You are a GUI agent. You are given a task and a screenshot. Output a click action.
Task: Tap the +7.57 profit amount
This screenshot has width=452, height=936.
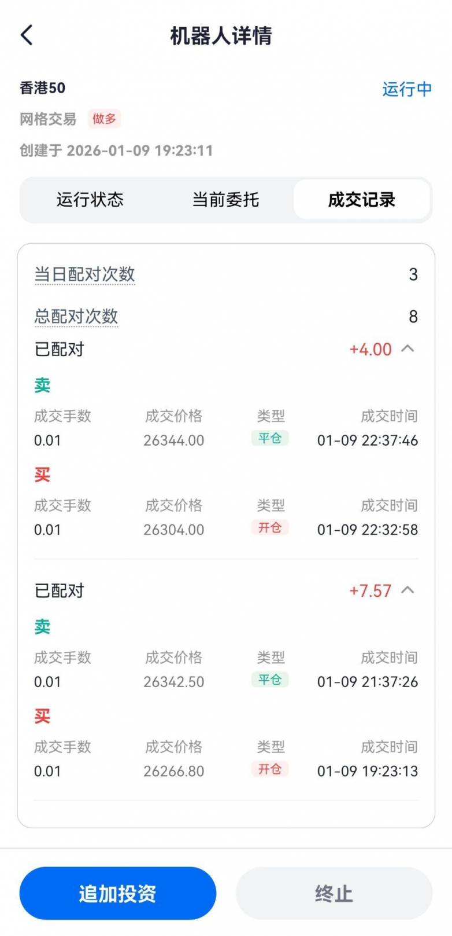pos(371,591)
